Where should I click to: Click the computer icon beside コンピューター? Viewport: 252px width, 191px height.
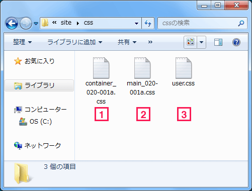(18, 110)
